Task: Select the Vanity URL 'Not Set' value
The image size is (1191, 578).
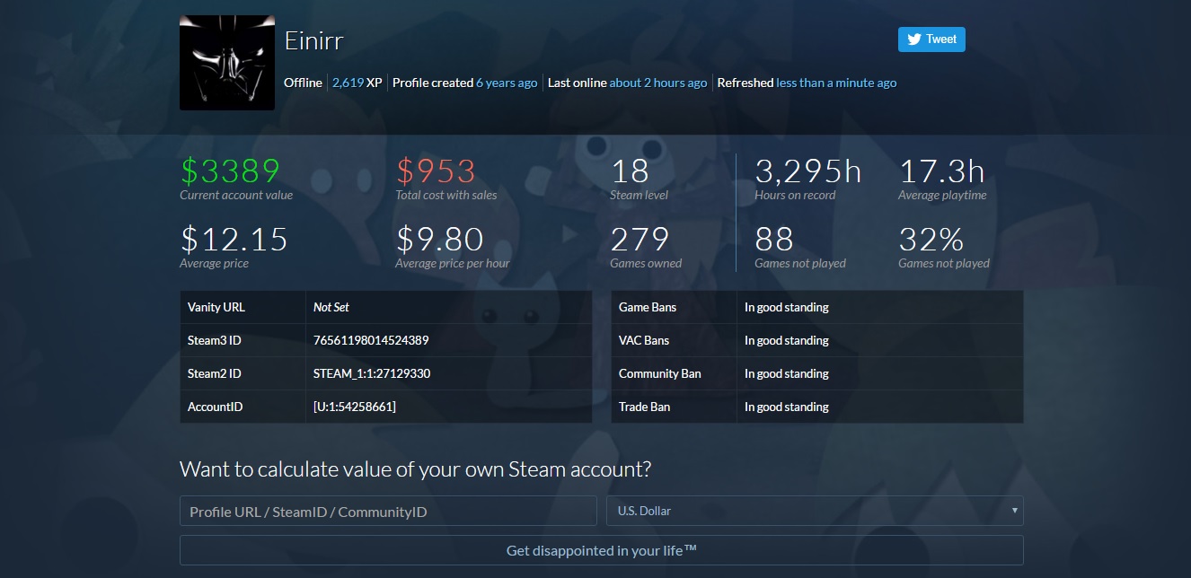Action: 331,307
